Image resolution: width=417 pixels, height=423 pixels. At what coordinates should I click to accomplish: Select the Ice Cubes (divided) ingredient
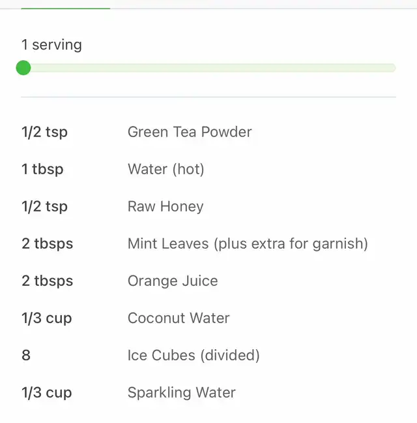[194, 355]
